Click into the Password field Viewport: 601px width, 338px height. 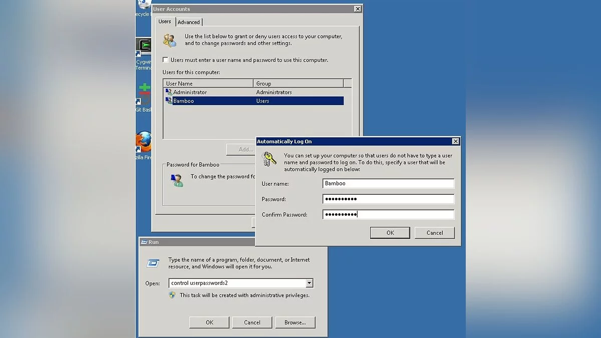tap(388, 199)
